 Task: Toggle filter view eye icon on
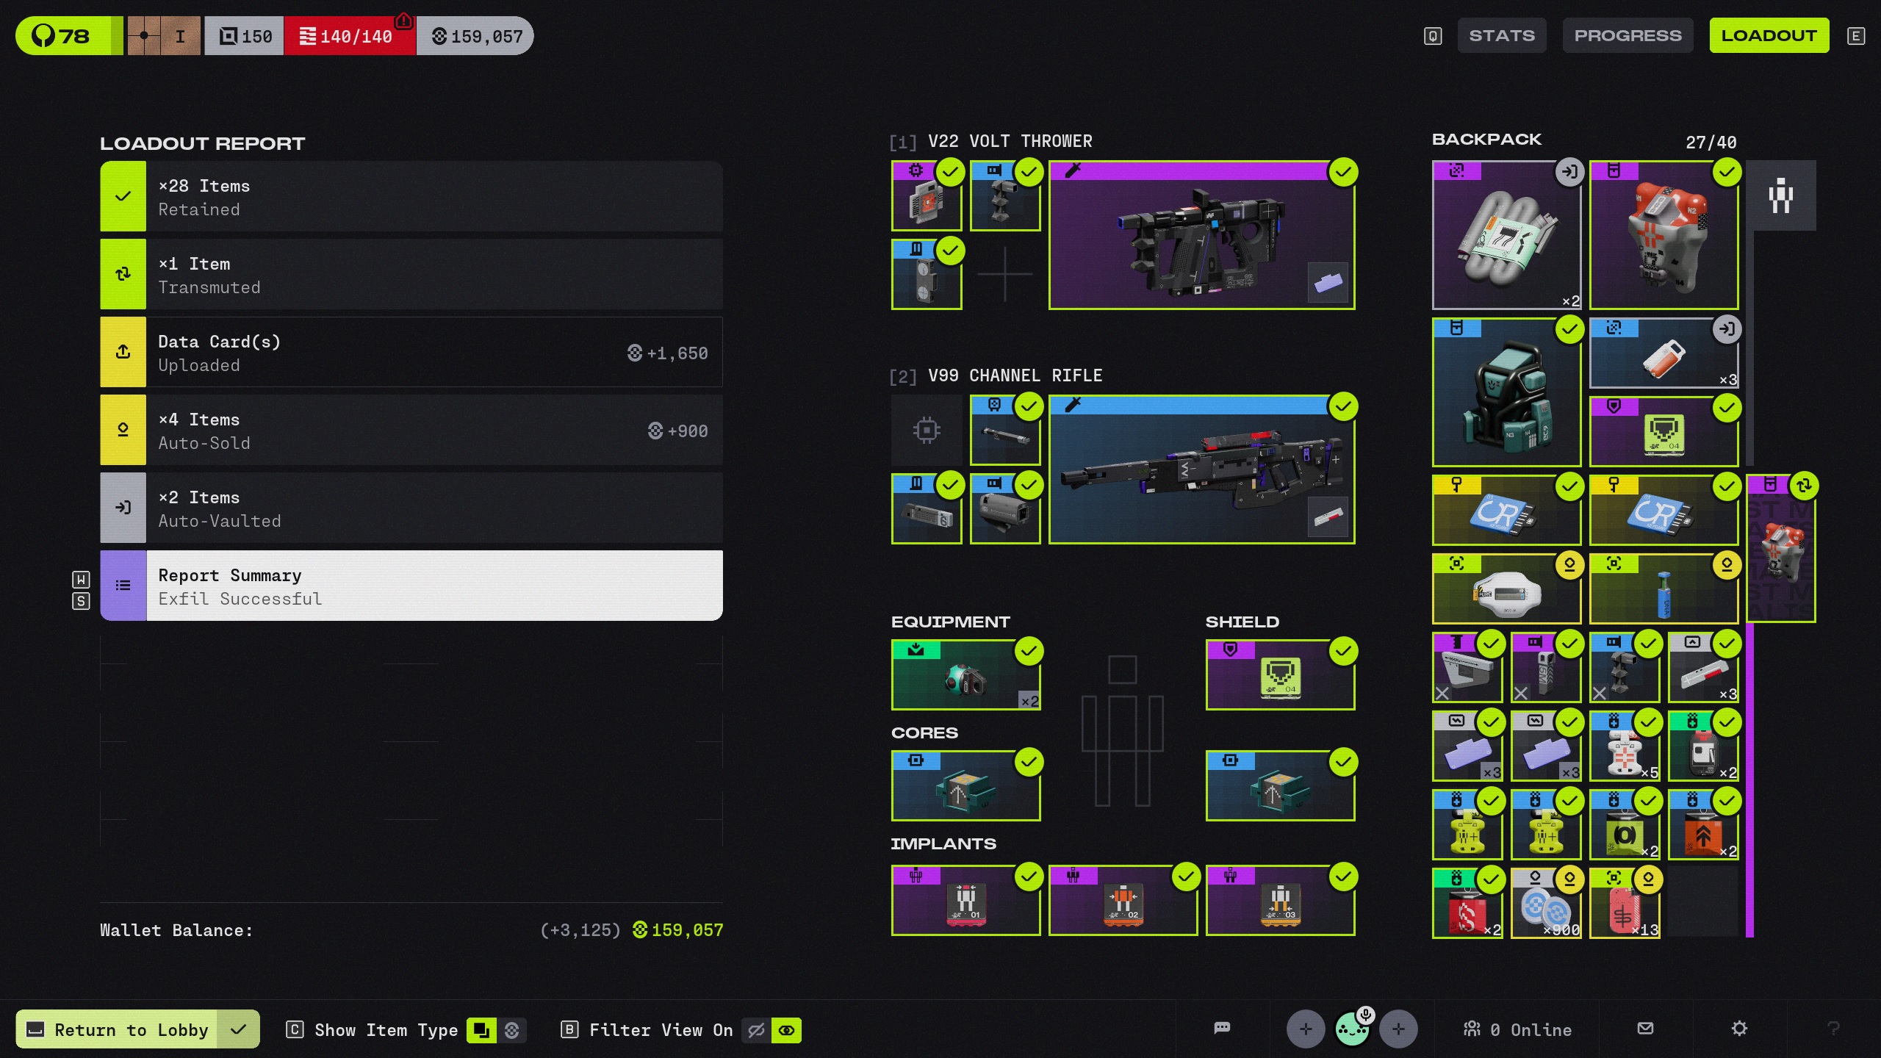pyautogui.click(x=786, y=1030)
